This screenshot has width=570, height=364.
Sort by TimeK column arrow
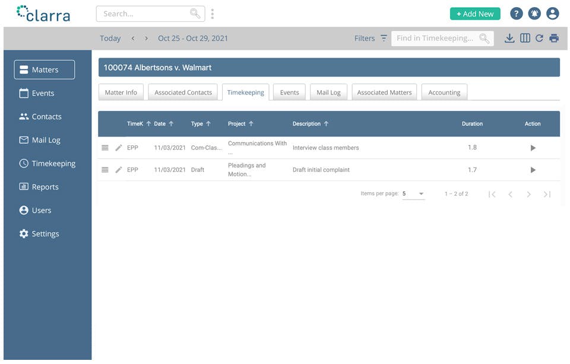click(148, 124)
